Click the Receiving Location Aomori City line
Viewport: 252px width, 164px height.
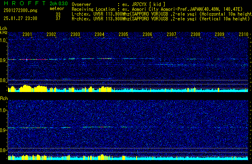click(157, 9)
